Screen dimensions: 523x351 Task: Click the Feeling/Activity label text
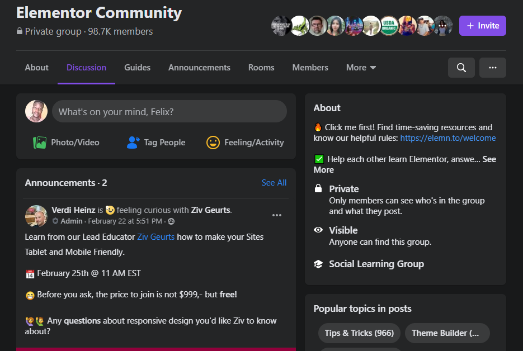click(x=254, y=143)
